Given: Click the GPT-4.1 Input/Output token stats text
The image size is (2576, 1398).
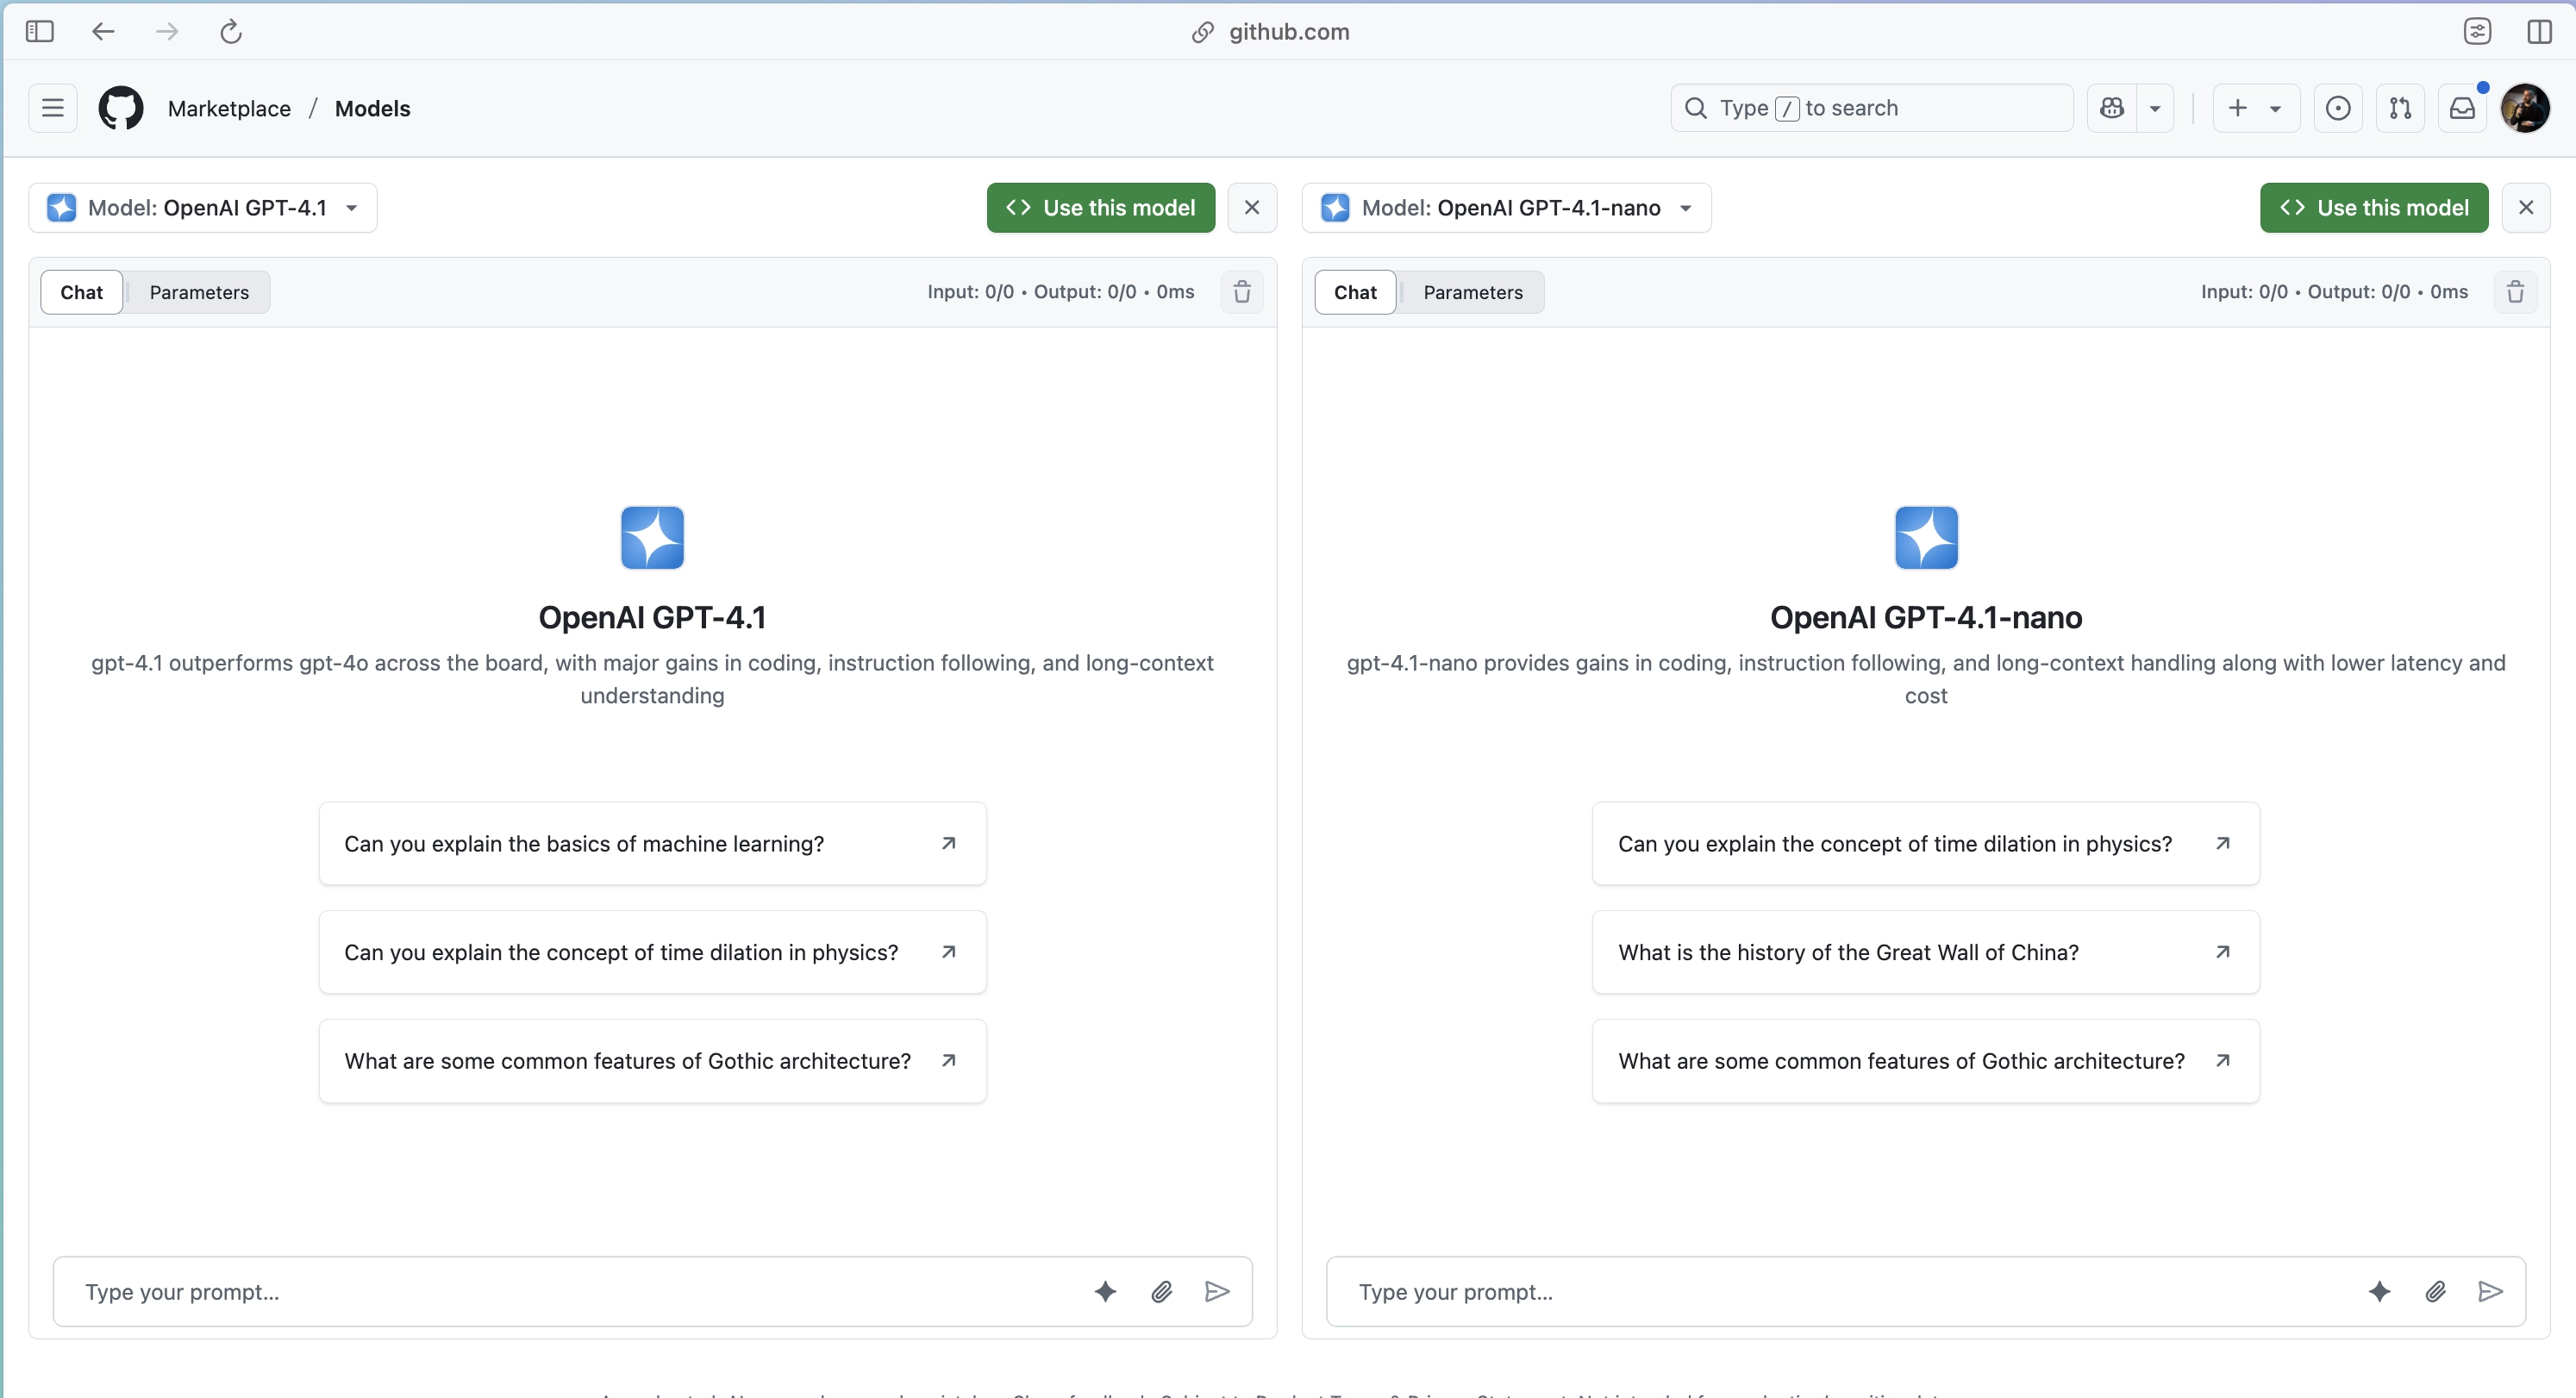Looking at the screenshot, I should point(1060,292).
